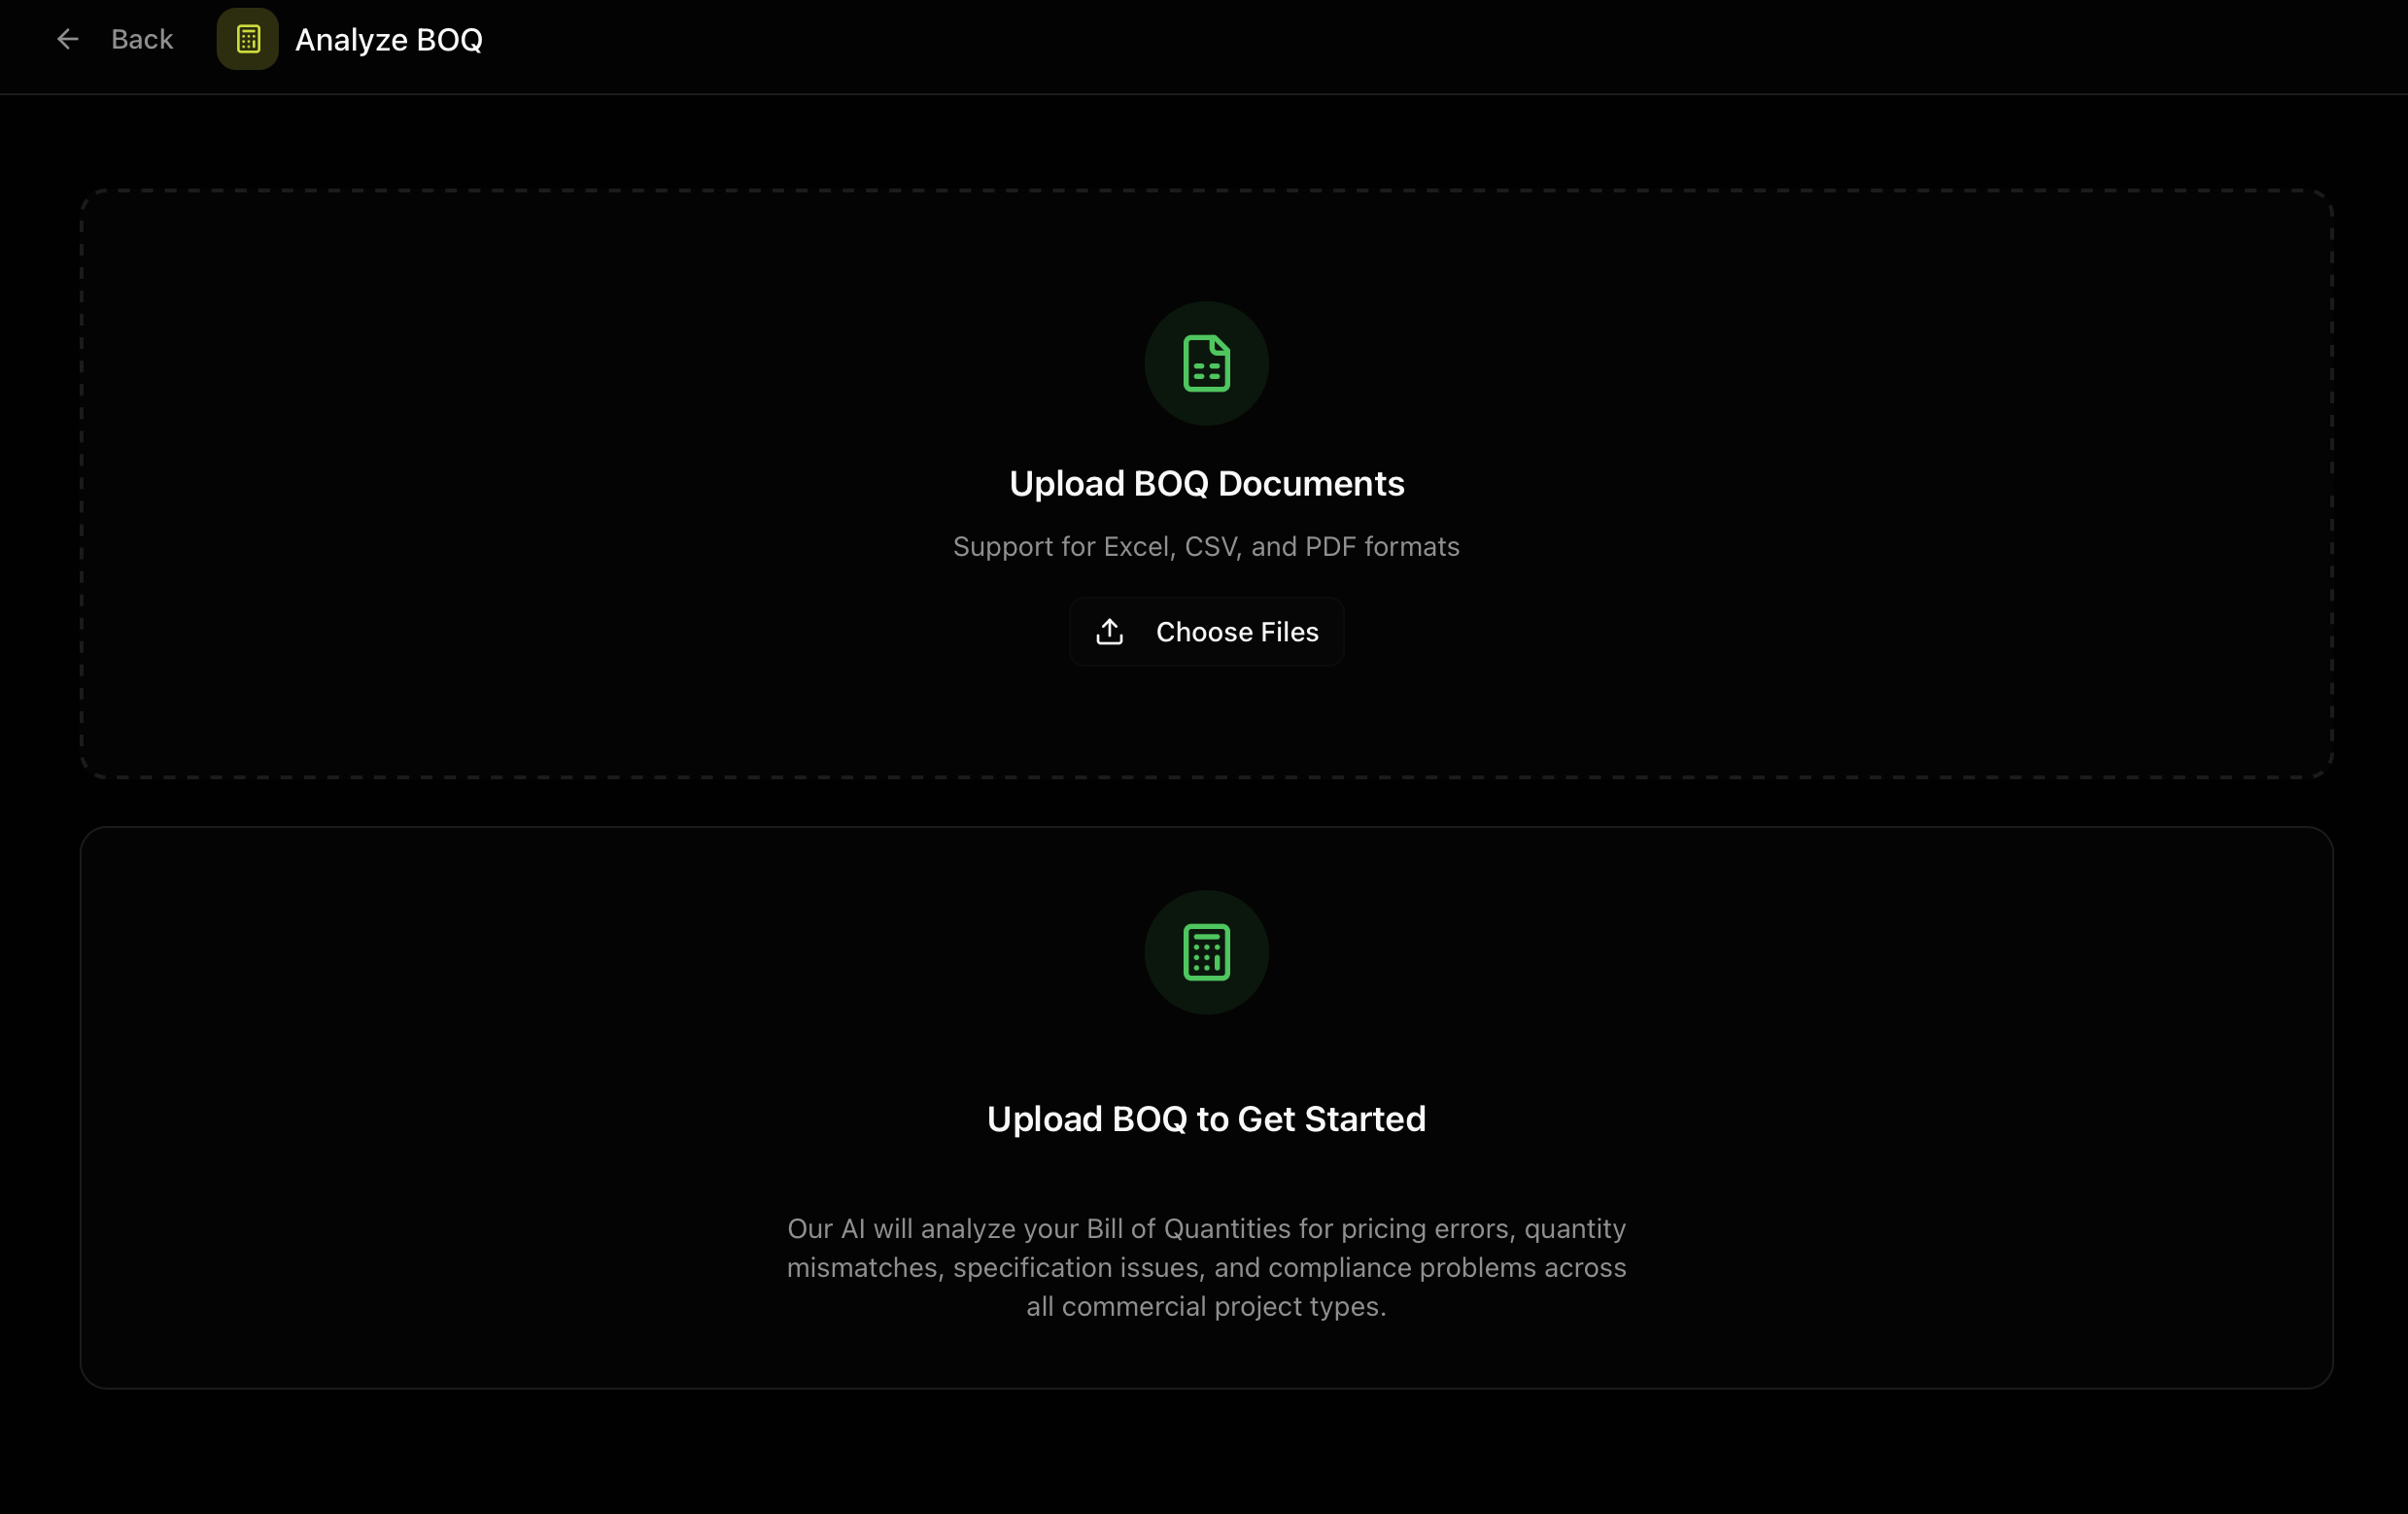Open file picker with Choose Files

(x=1206, y=632)
